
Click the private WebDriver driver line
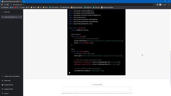pyautogui.click(x=80, y=30)
